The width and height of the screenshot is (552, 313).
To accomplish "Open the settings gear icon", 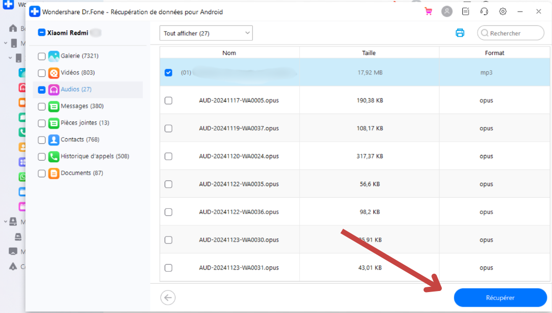I will 503,12.
